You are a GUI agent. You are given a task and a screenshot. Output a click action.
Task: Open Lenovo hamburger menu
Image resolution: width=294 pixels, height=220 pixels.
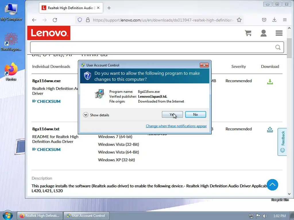click(279, 33)
